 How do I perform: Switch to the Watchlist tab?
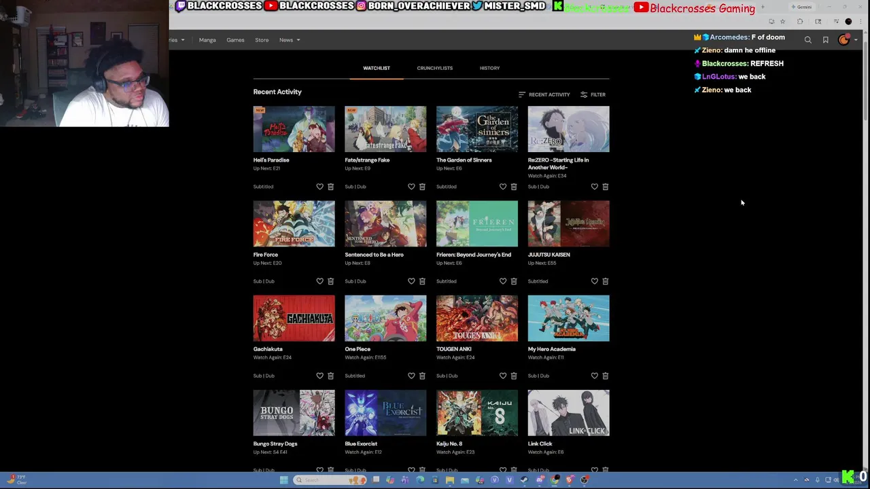click(x=377, y=68)
